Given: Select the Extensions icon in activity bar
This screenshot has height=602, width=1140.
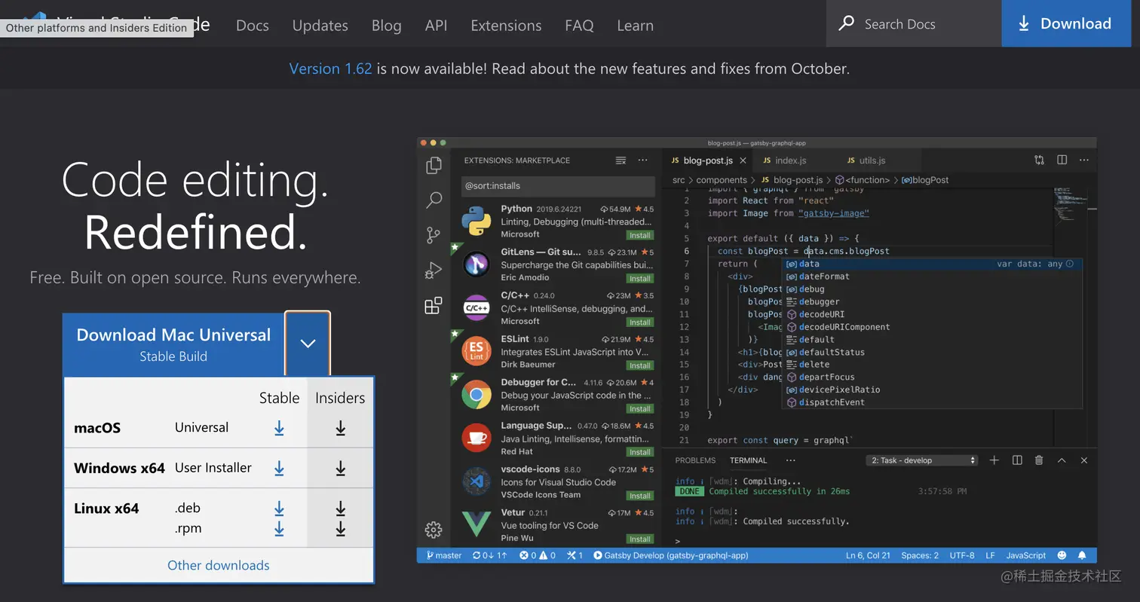Looking at the screenshot, I should [x=434, y=305].
